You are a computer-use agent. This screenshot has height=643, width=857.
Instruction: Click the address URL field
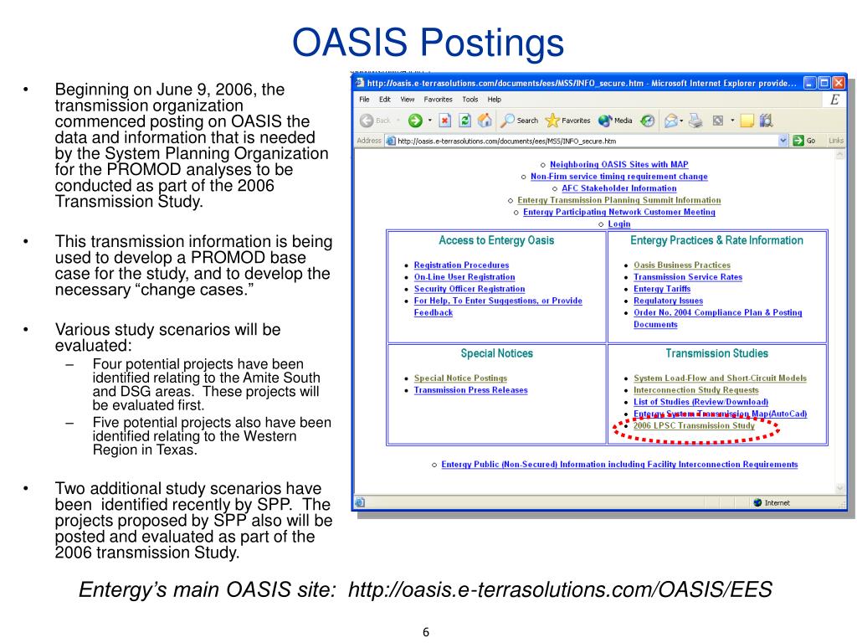587,141
